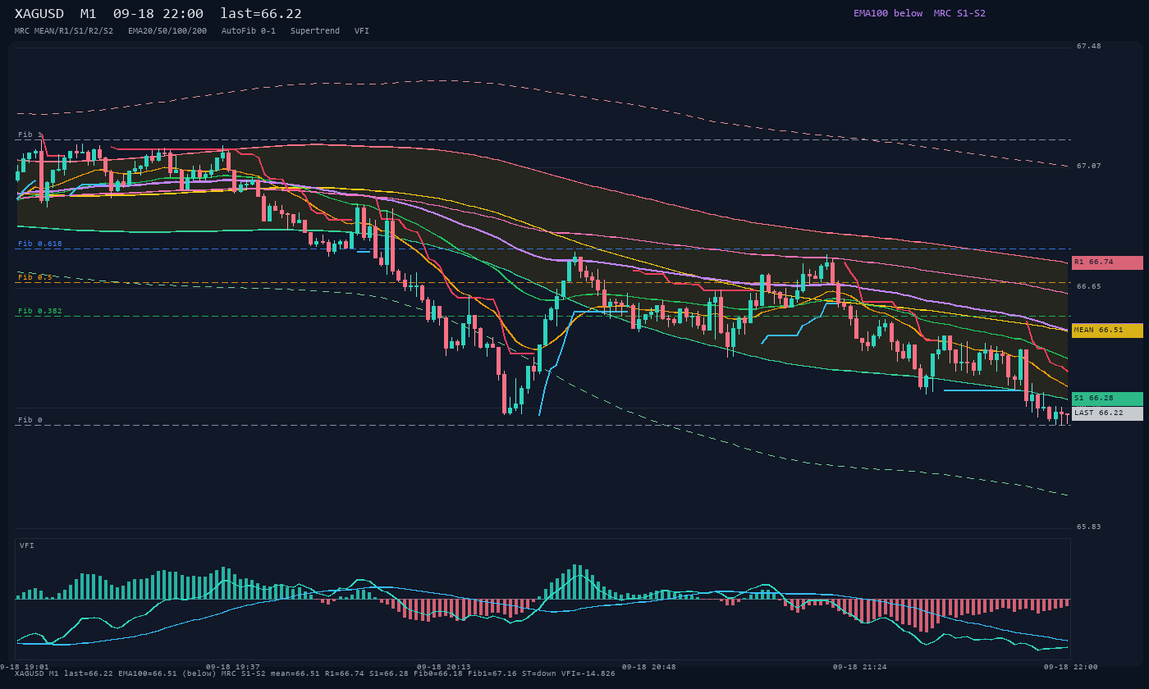The height and width of the screenshot is (689, 1149).
Task: Click the Fib 1 level label
Action: [30, 135]
